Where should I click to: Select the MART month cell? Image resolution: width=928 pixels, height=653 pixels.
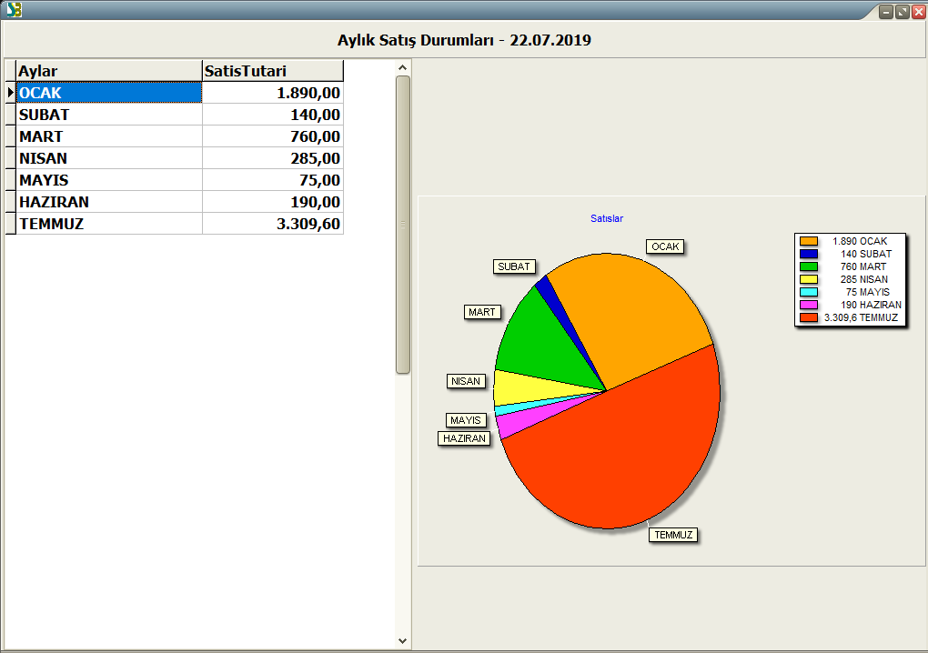pos(109,136)
